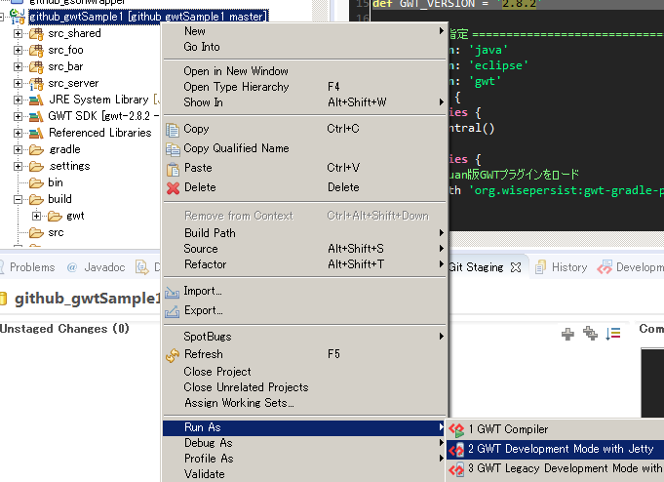Click the GWT Legacy Development Mode icon
Viewport: 664px width, 482px height.
[x=456, y=469]
